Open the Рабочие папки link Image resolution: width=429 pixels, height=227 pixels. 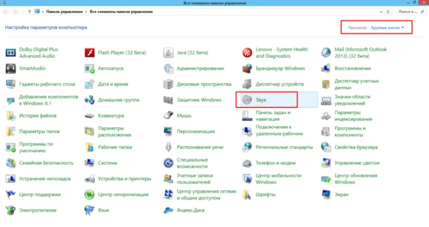pos(115,147)
